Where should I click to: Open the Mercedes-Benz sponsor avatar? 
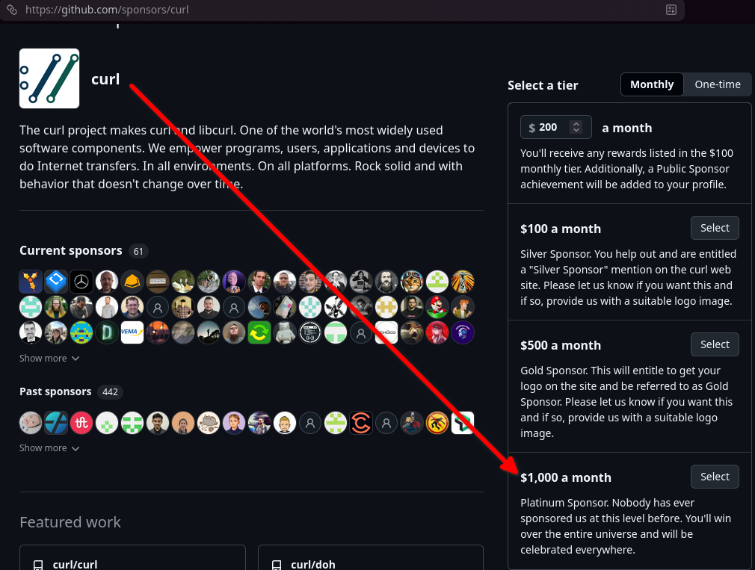81,282
